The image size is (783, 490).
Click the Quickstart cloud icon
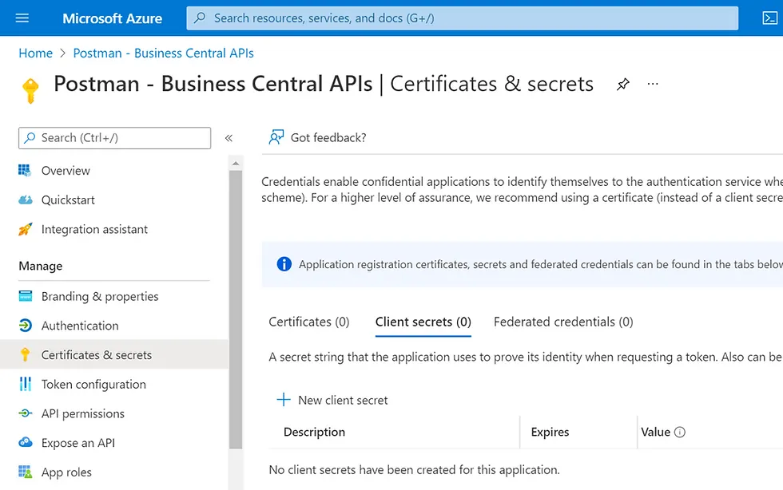(25, 200)
